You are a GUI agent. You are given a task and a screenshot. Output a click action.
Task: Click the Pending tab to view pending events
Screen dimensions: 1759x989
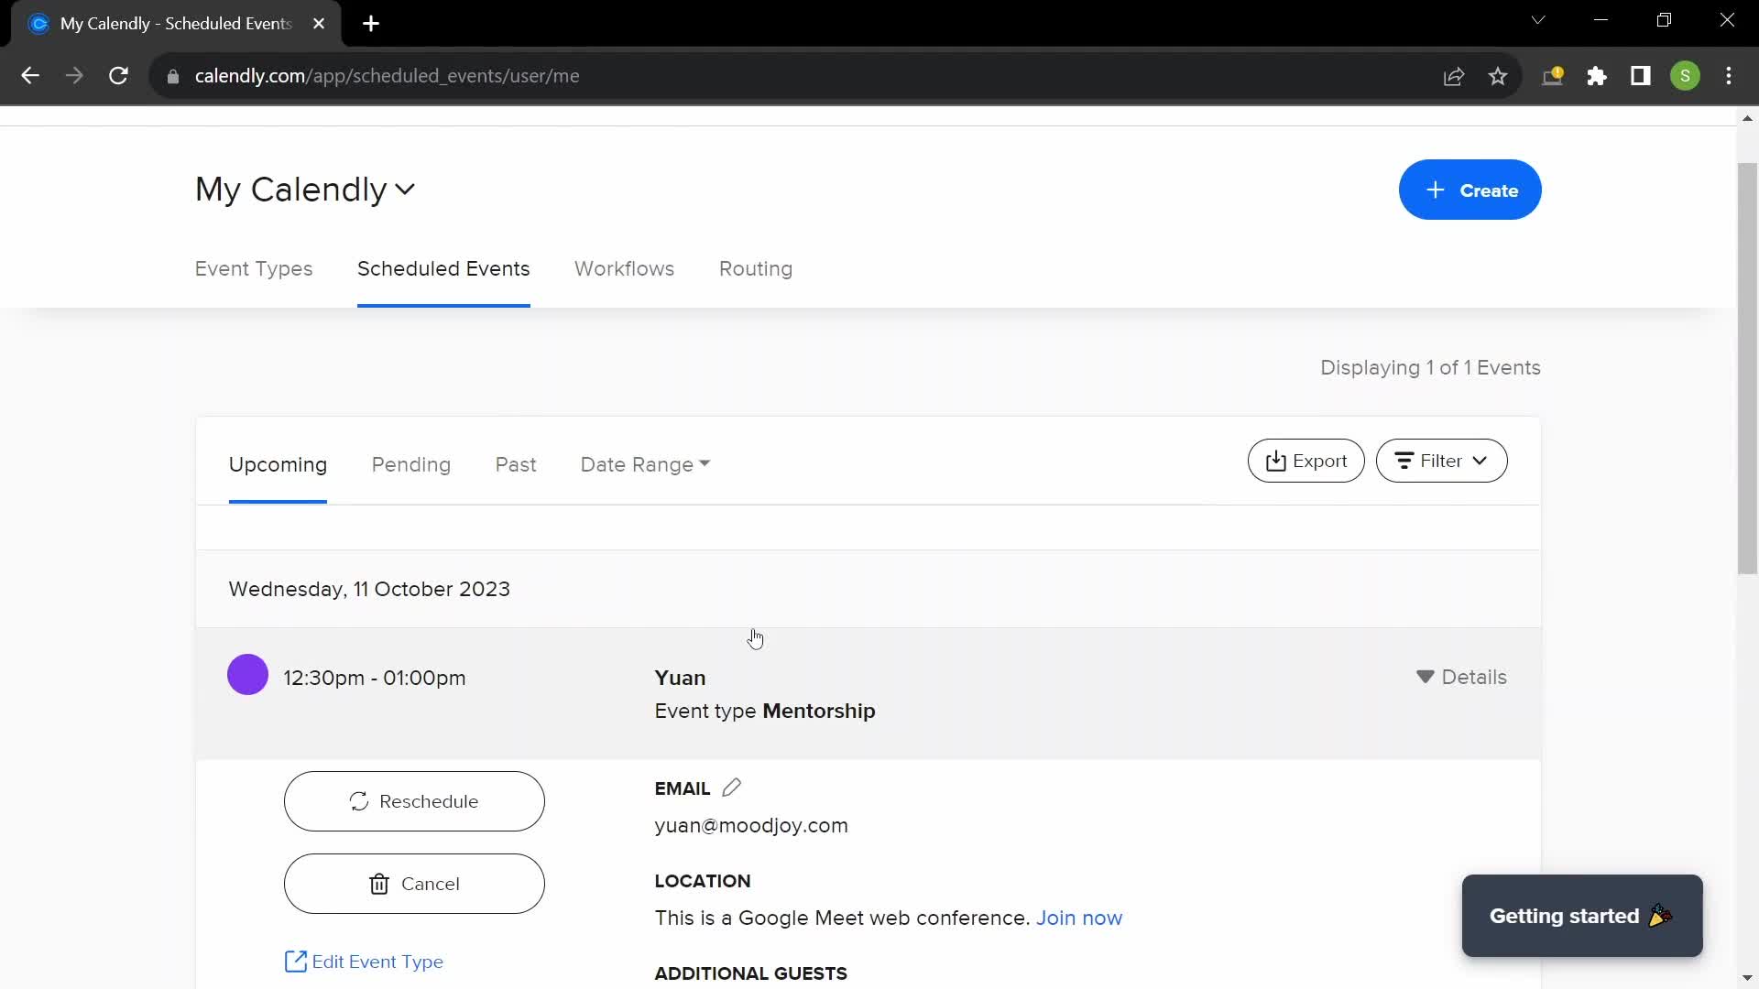[410, 463]
